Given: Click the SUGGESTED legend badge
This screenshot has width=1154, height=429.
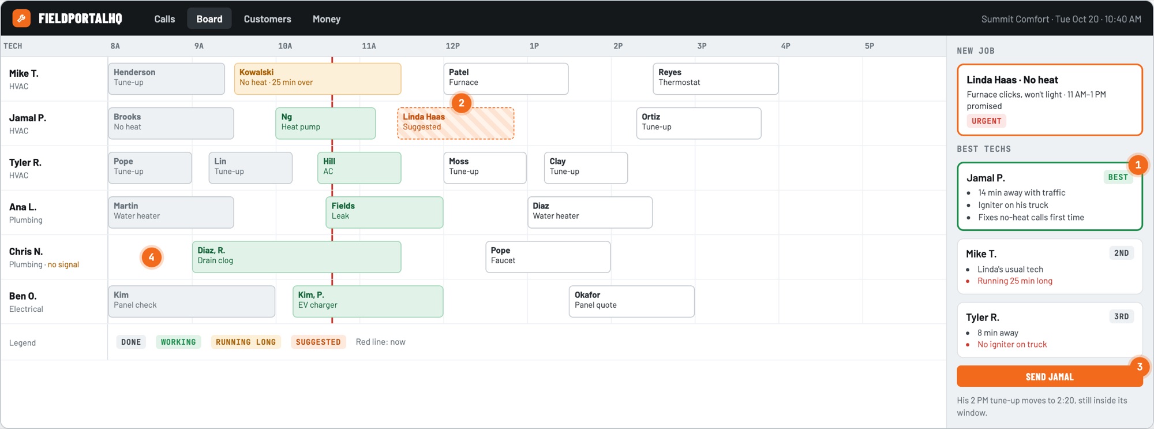Looking at the screenshot, I should point(318,342).
